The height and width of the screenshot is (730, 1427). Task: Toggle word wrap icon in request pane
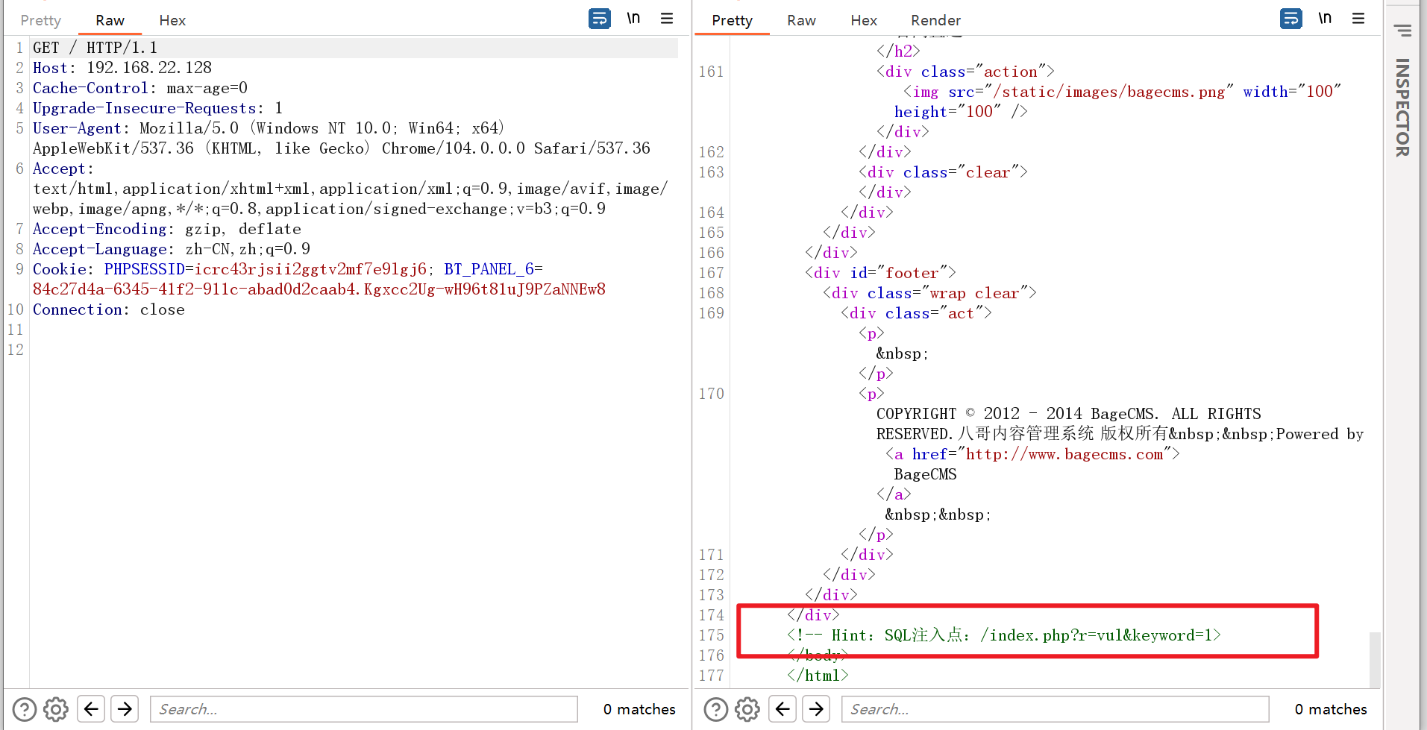(600, 18)
